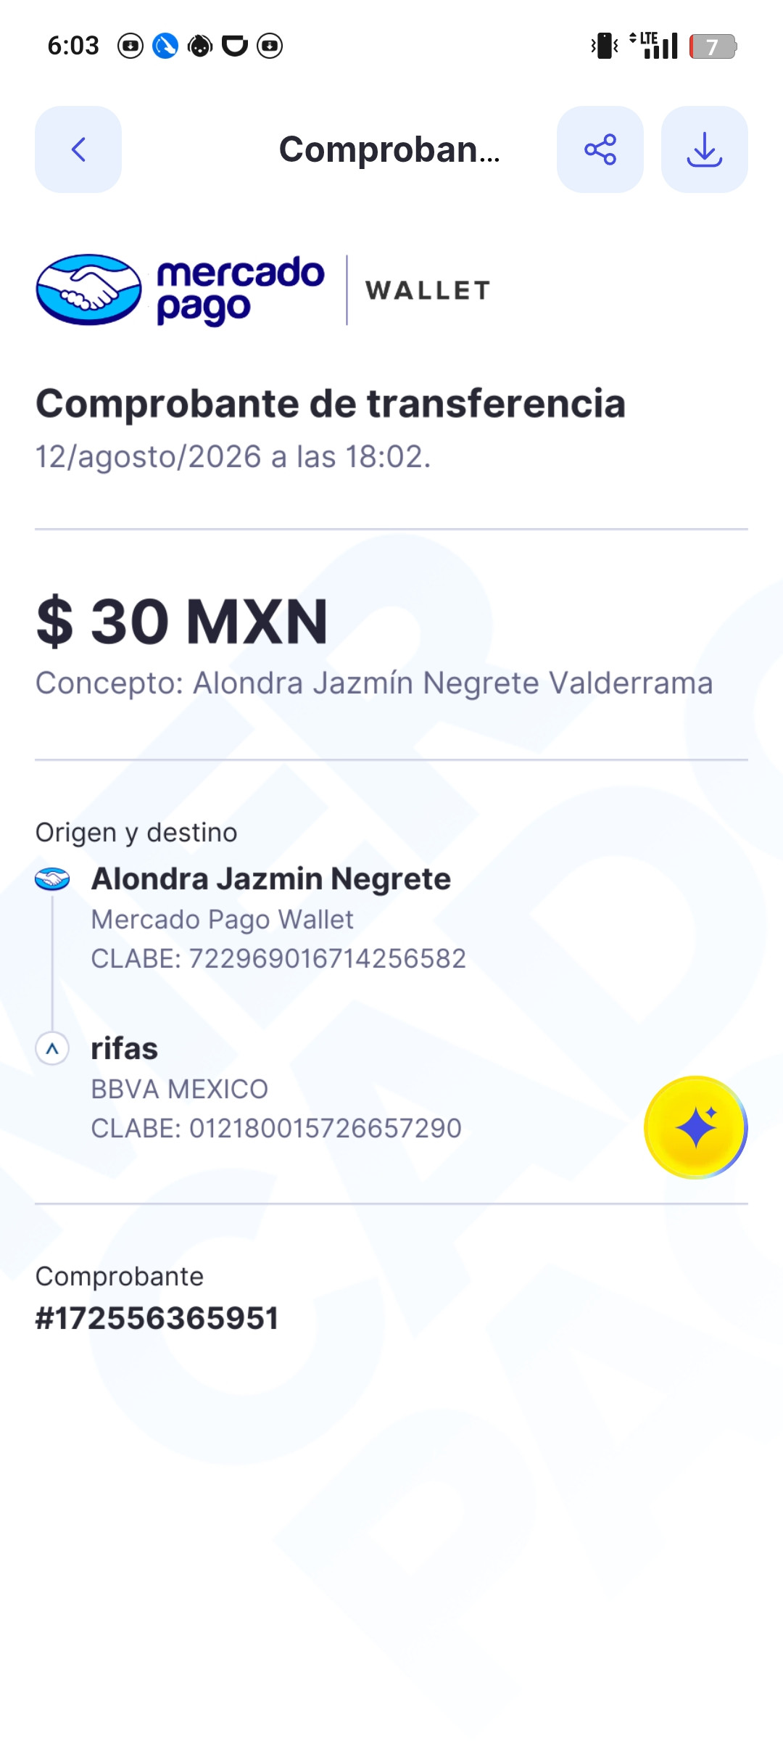This screenshot has height=1741, width=783.
Task: Tap the blue notification icon in status bar
Action: tap(165, 46)
